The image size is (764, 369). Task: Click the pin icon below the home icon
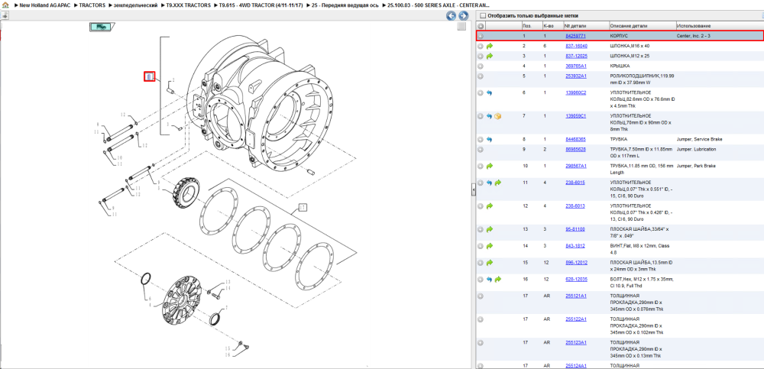click(x=5, y=16)
